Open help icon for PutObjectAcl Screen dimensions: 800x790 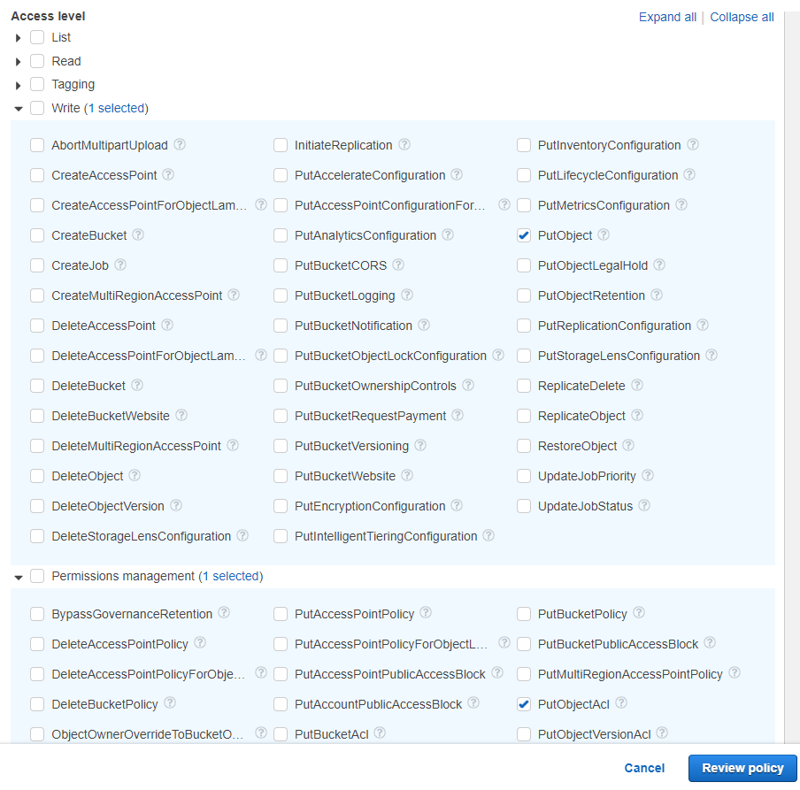tap(621, 703)
